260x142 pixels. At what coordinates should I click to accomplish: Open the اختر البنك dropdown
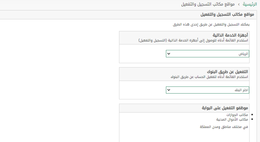[x=207, y=90]
